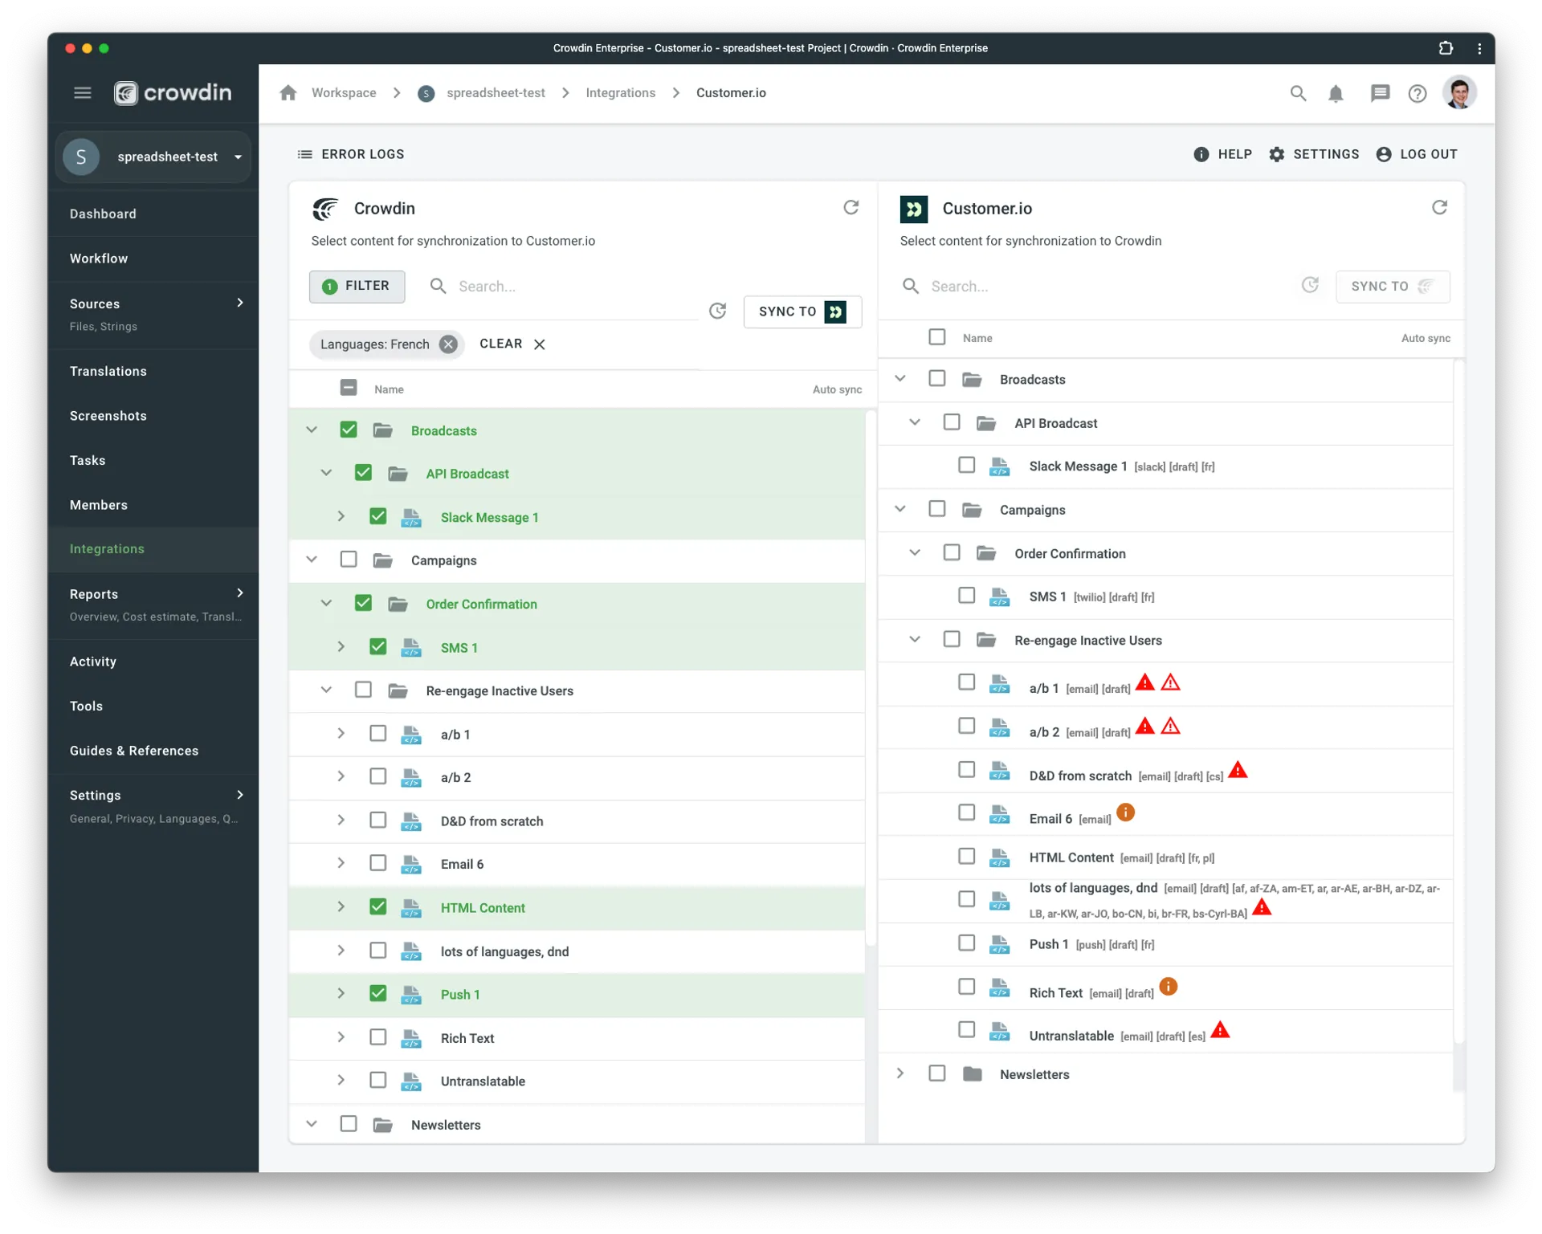Screen dimensions: 1542x1234
Task: Uncheck HTML Content in Crowdin panel
Action: coord(378,907)
